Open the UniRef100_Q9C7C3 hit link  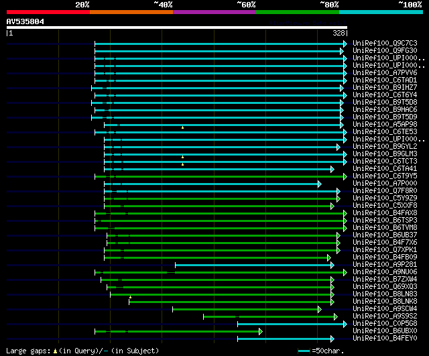[385, 43]
